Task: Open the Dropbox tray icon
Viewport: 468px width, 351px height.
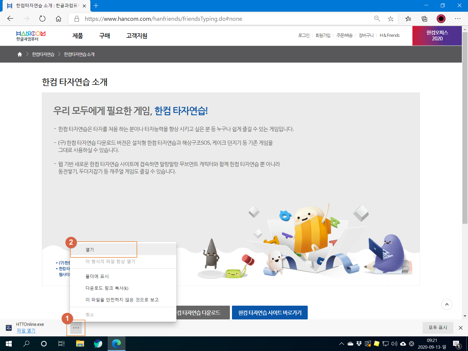Action: 359,344
